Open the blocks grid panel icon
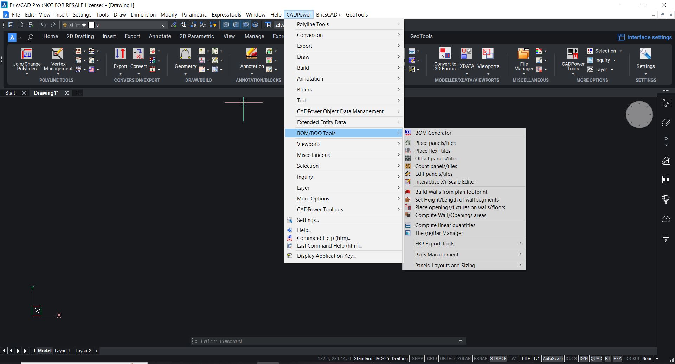This screenshot has width=675, height=364. click(x=666, y=180)
